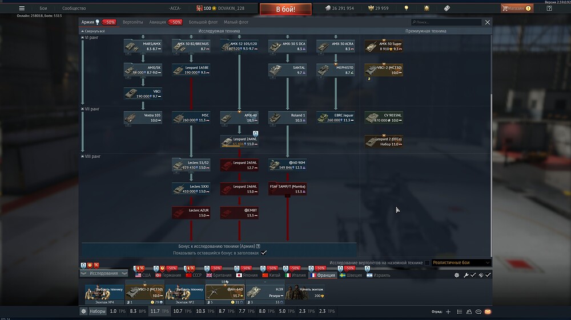Select the AH-64D crew slot
The height and width of the screenshot is (320, 571).
tap(225, 293)
